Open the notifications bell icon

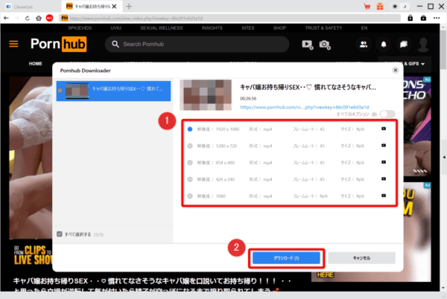coord(384,45)
